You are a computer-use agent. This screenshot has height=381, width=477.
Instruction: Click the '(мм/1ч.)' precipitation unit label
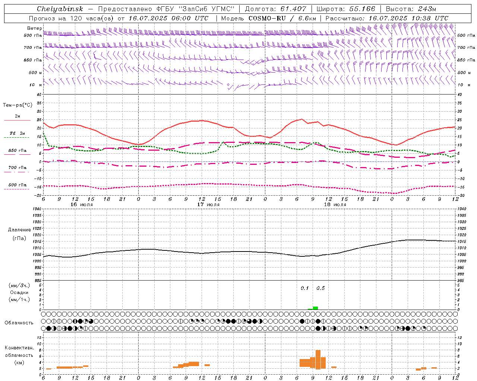point(19,300)
